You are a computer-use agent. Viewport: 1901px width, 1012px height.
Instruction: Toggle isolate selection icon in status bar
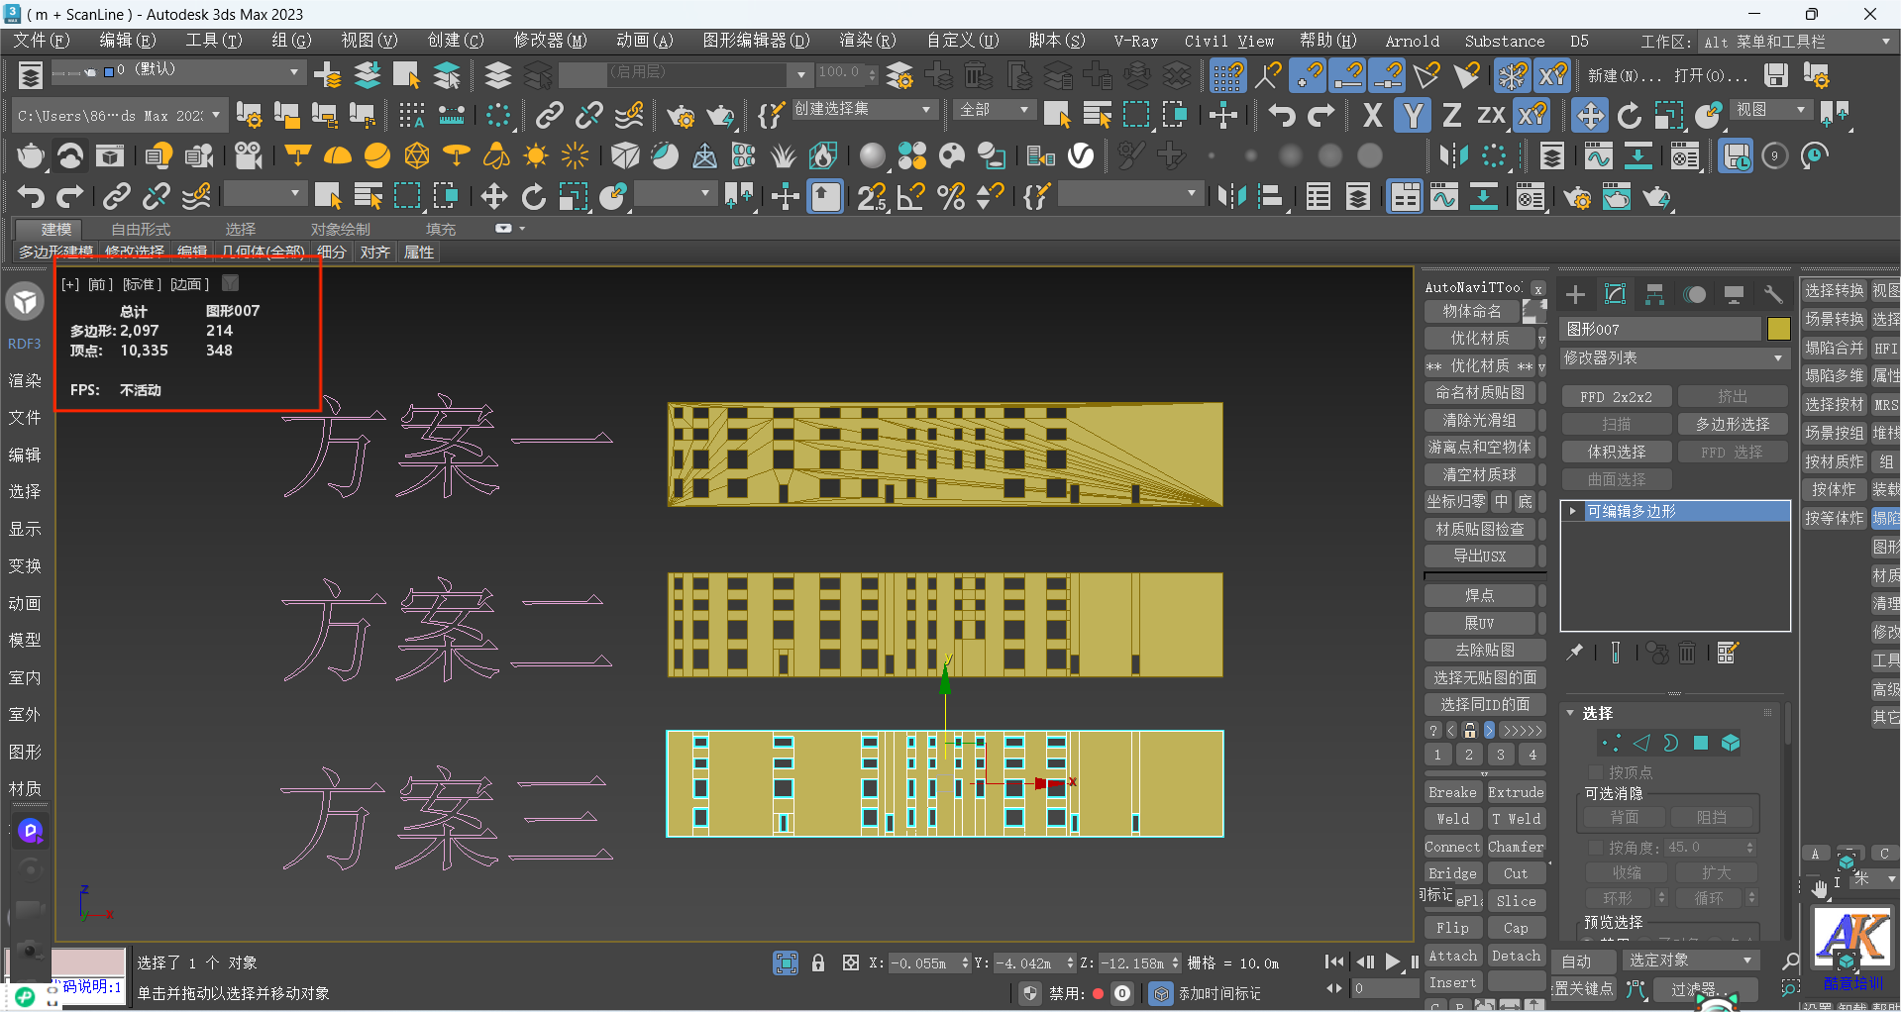tap(786, 962)
